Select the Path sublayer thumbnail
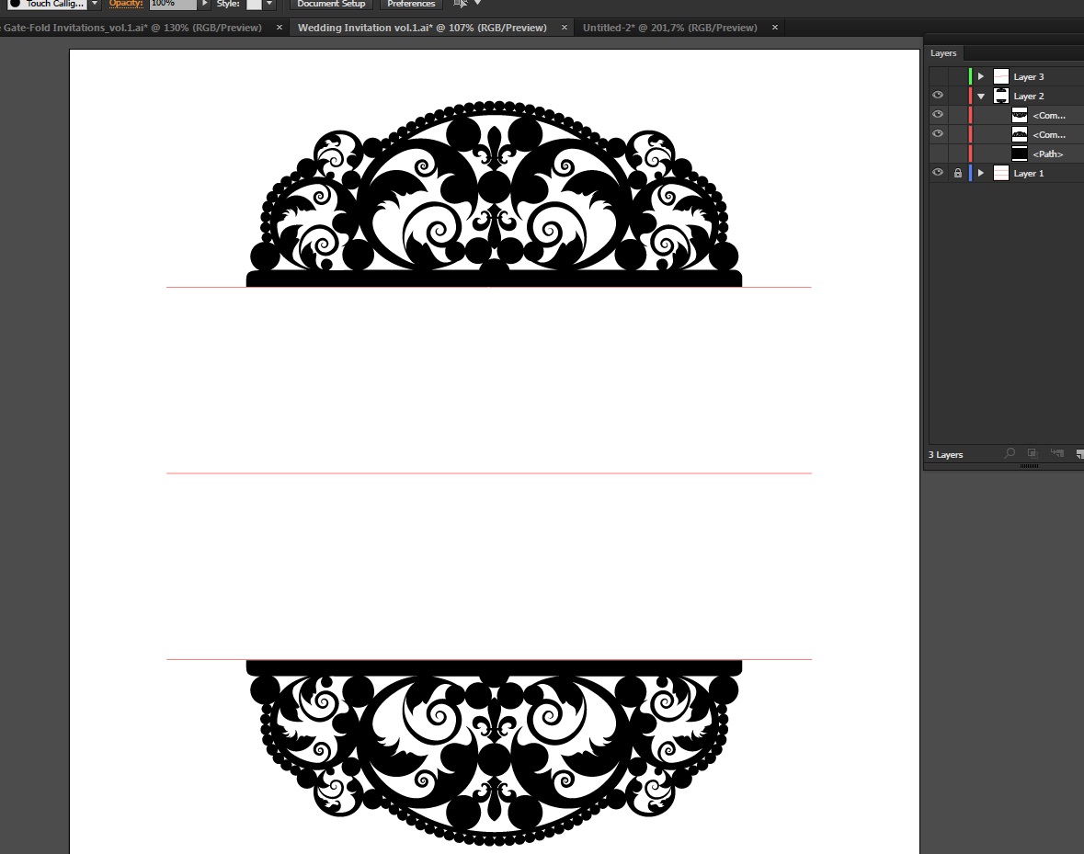Image resolution: width=1084 pixels, height=854 pixels. coord(1020,154)
